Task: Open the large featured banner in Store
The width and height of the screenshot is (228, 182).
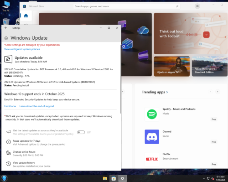Action: pos(136,44)
